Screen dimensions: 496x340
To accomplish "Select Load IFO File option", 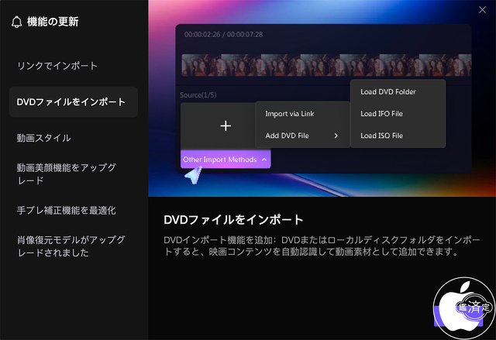I will click(x=381, y=113).
